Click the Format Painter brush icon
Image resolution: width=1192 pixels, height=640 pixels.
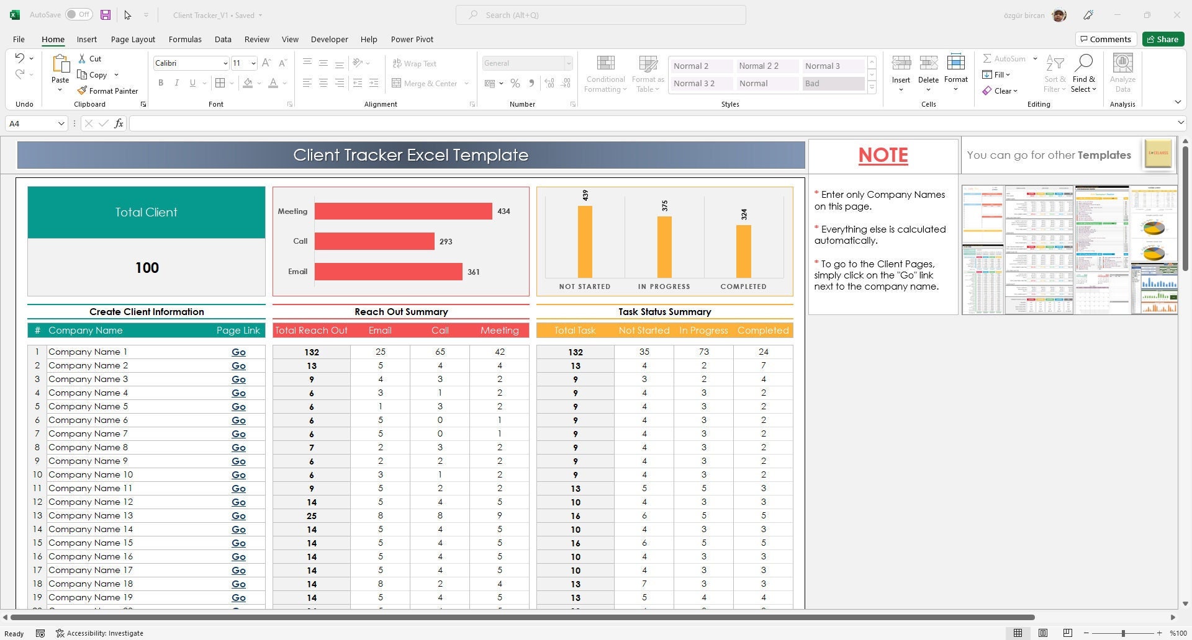(82, 91)
